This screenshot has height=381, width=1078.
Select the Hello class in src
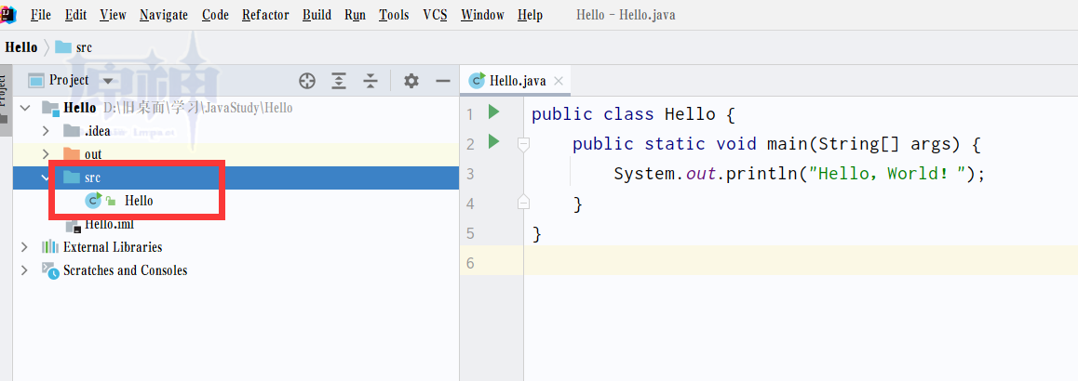(236, 201)
